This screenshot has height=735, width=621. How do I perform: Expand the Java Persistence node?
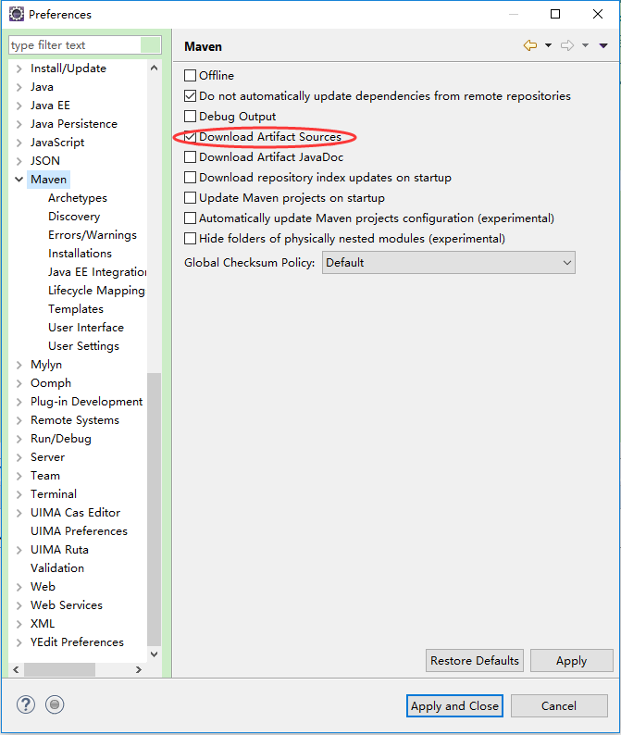coord(19,124)
